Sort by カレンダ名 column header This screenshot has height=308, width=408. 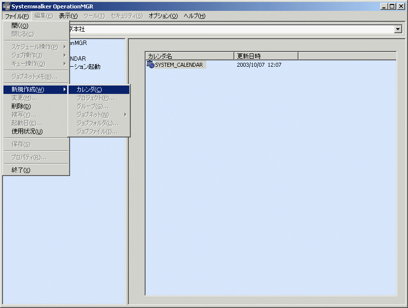point(189,56)
